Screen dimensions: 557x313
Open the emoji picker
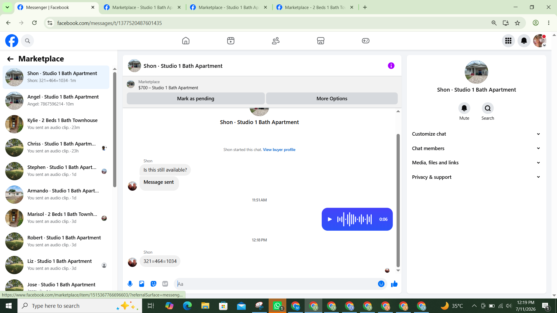(381, 284)
